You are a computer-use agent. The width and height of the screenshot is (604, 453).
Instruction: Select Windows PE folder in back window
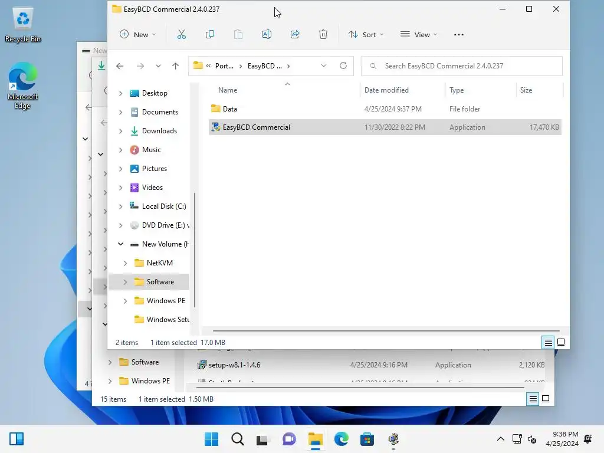pyautogui.click(x=145, y=381)
